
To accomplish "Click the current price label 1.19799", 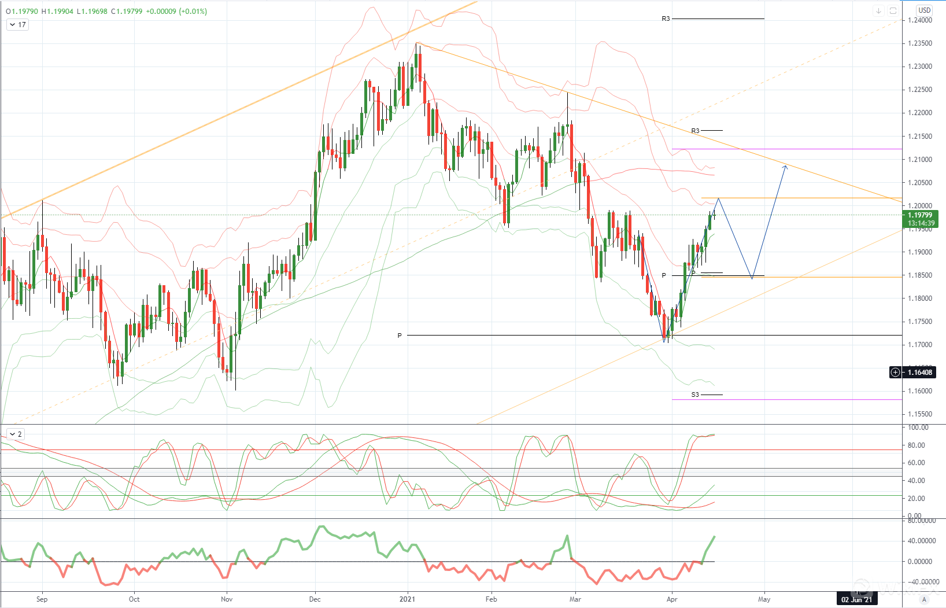I will tap(920, 215).
